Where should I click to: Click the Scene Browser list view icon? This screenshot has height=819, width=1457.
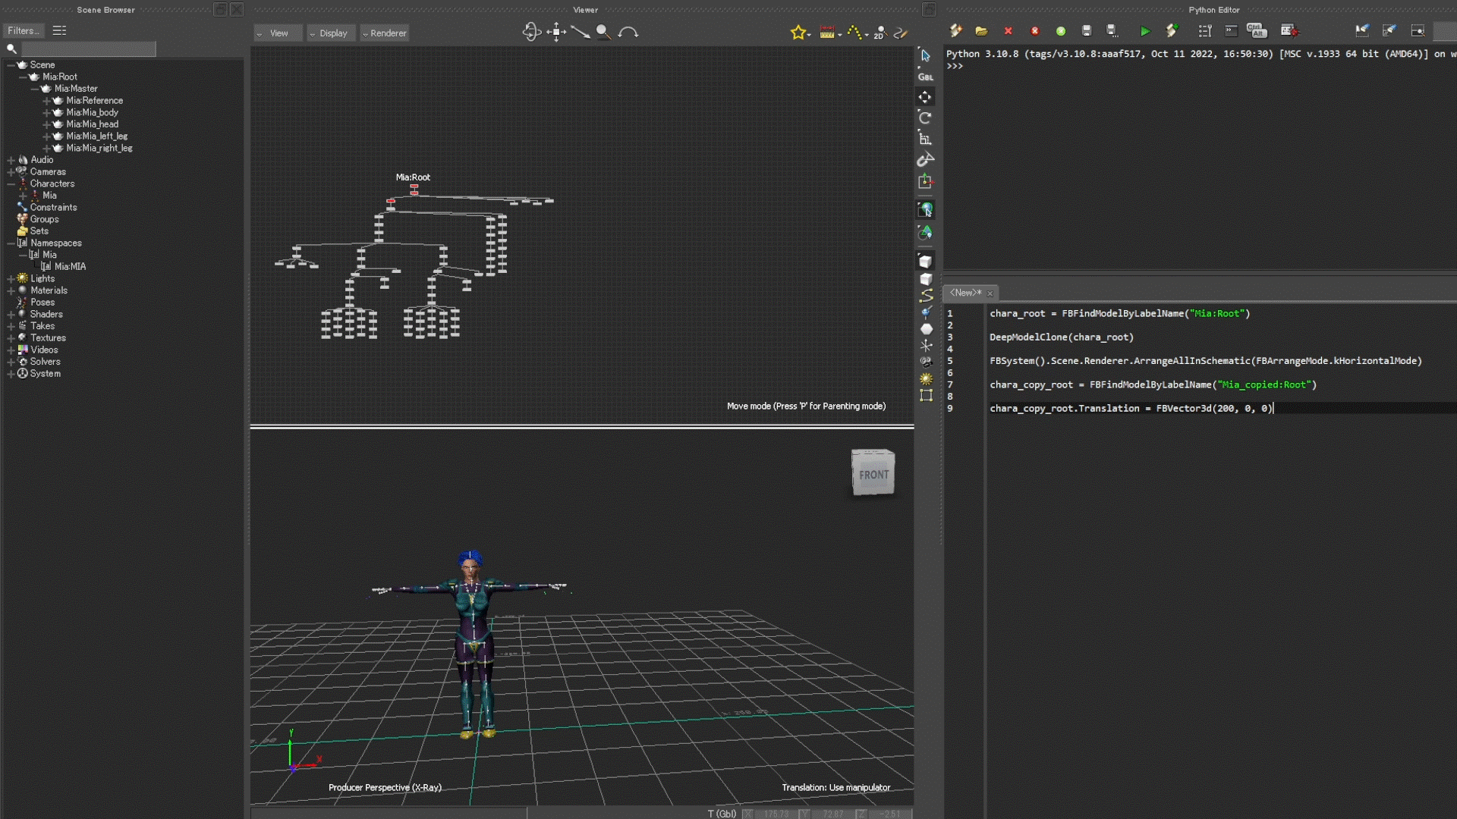click(59, 31)
